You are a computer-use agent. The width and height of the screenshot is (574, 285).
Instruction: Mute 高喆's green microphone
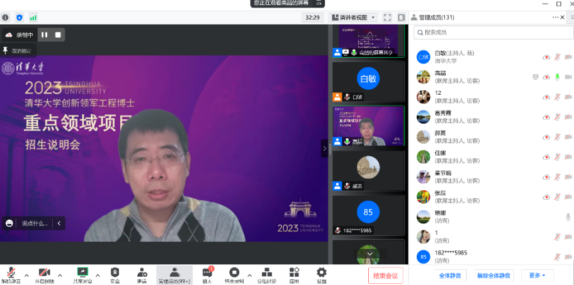click(x=557, y=77)
